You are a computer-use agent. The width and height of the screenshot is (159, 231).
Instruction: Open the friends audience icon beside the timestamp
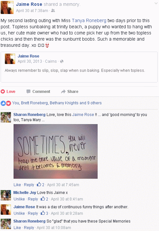pyautogui.click(x=53, y=11)
